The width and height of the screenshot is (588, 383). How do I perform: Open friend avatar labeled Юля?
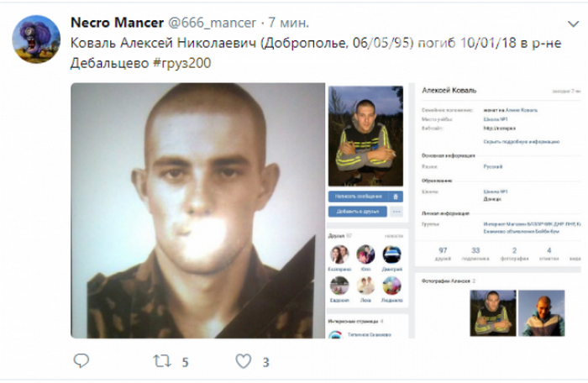[x=365, y=254]
